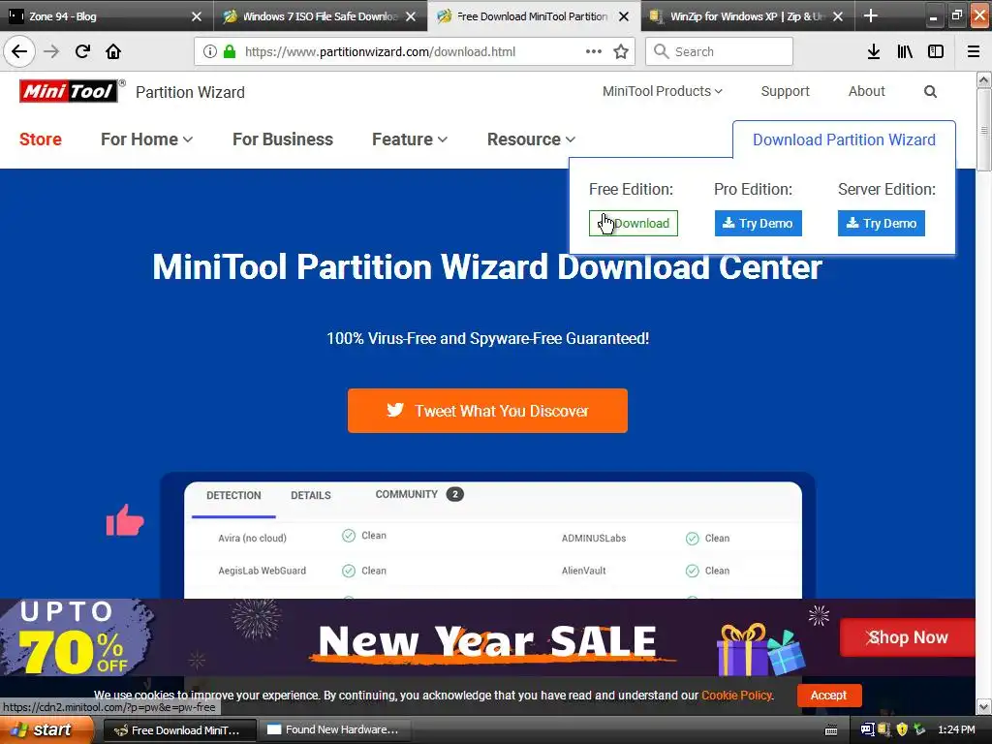
Task: Download the Free Edition
Action: point(634,224)
